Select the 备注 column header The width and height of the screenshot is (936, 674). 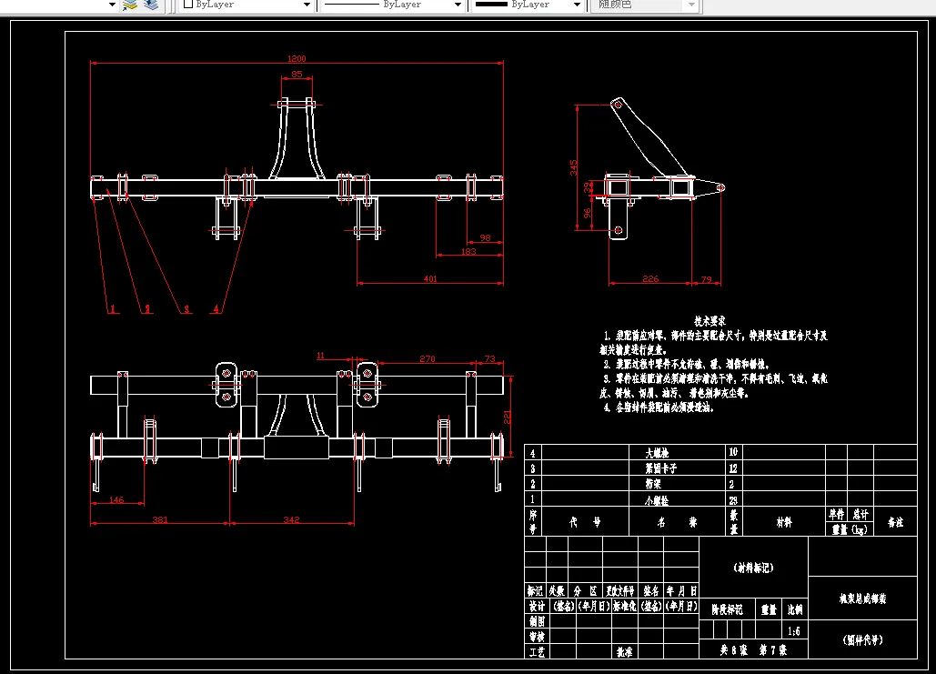895,522
